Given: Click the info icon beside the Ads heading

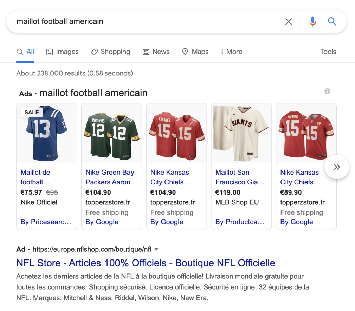Looking at the screenshot, I should [327, 92].
